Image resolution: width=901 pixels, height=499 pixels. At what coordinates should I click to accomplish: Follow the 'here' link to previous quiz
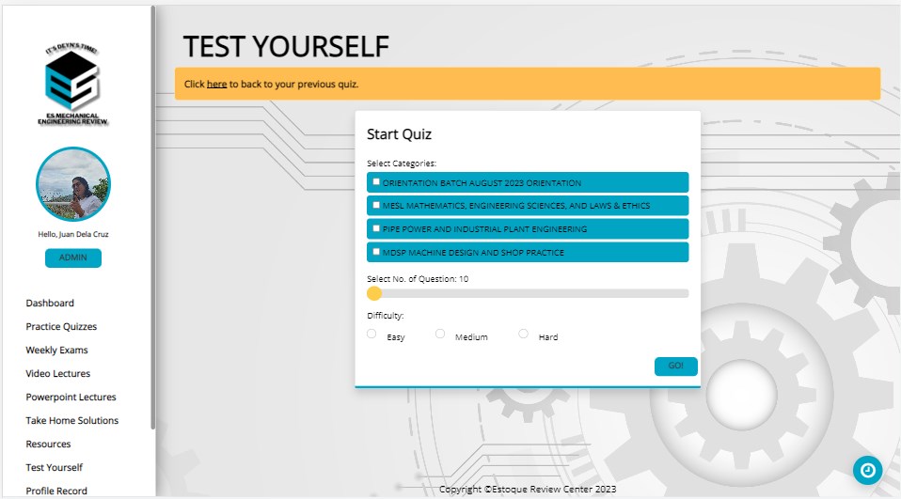click(x=216, y=84)
